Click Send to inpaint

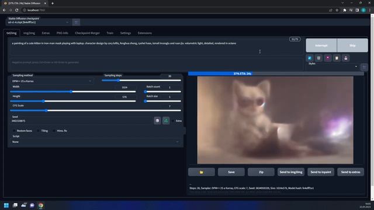coord(321,172)
